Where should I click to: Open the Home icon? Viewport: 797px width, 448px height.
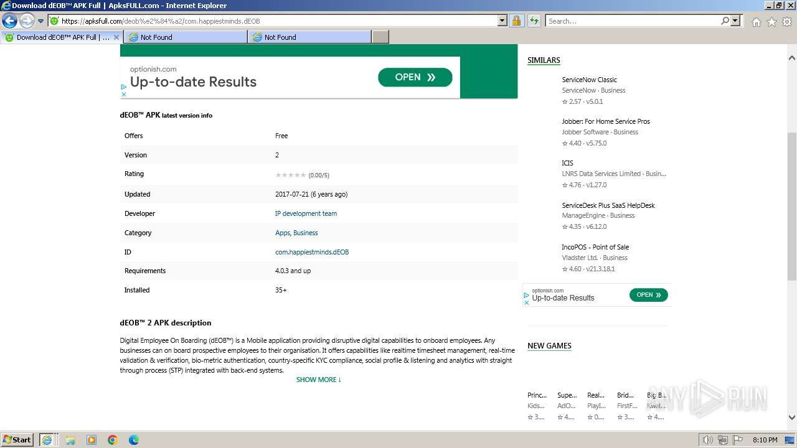[x=756, y=22]
